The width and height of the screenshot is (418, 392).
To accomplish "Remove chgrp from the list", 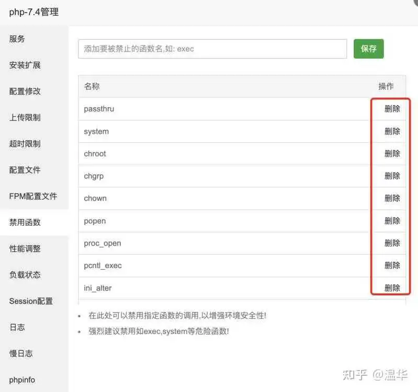I will click(392, 176).
